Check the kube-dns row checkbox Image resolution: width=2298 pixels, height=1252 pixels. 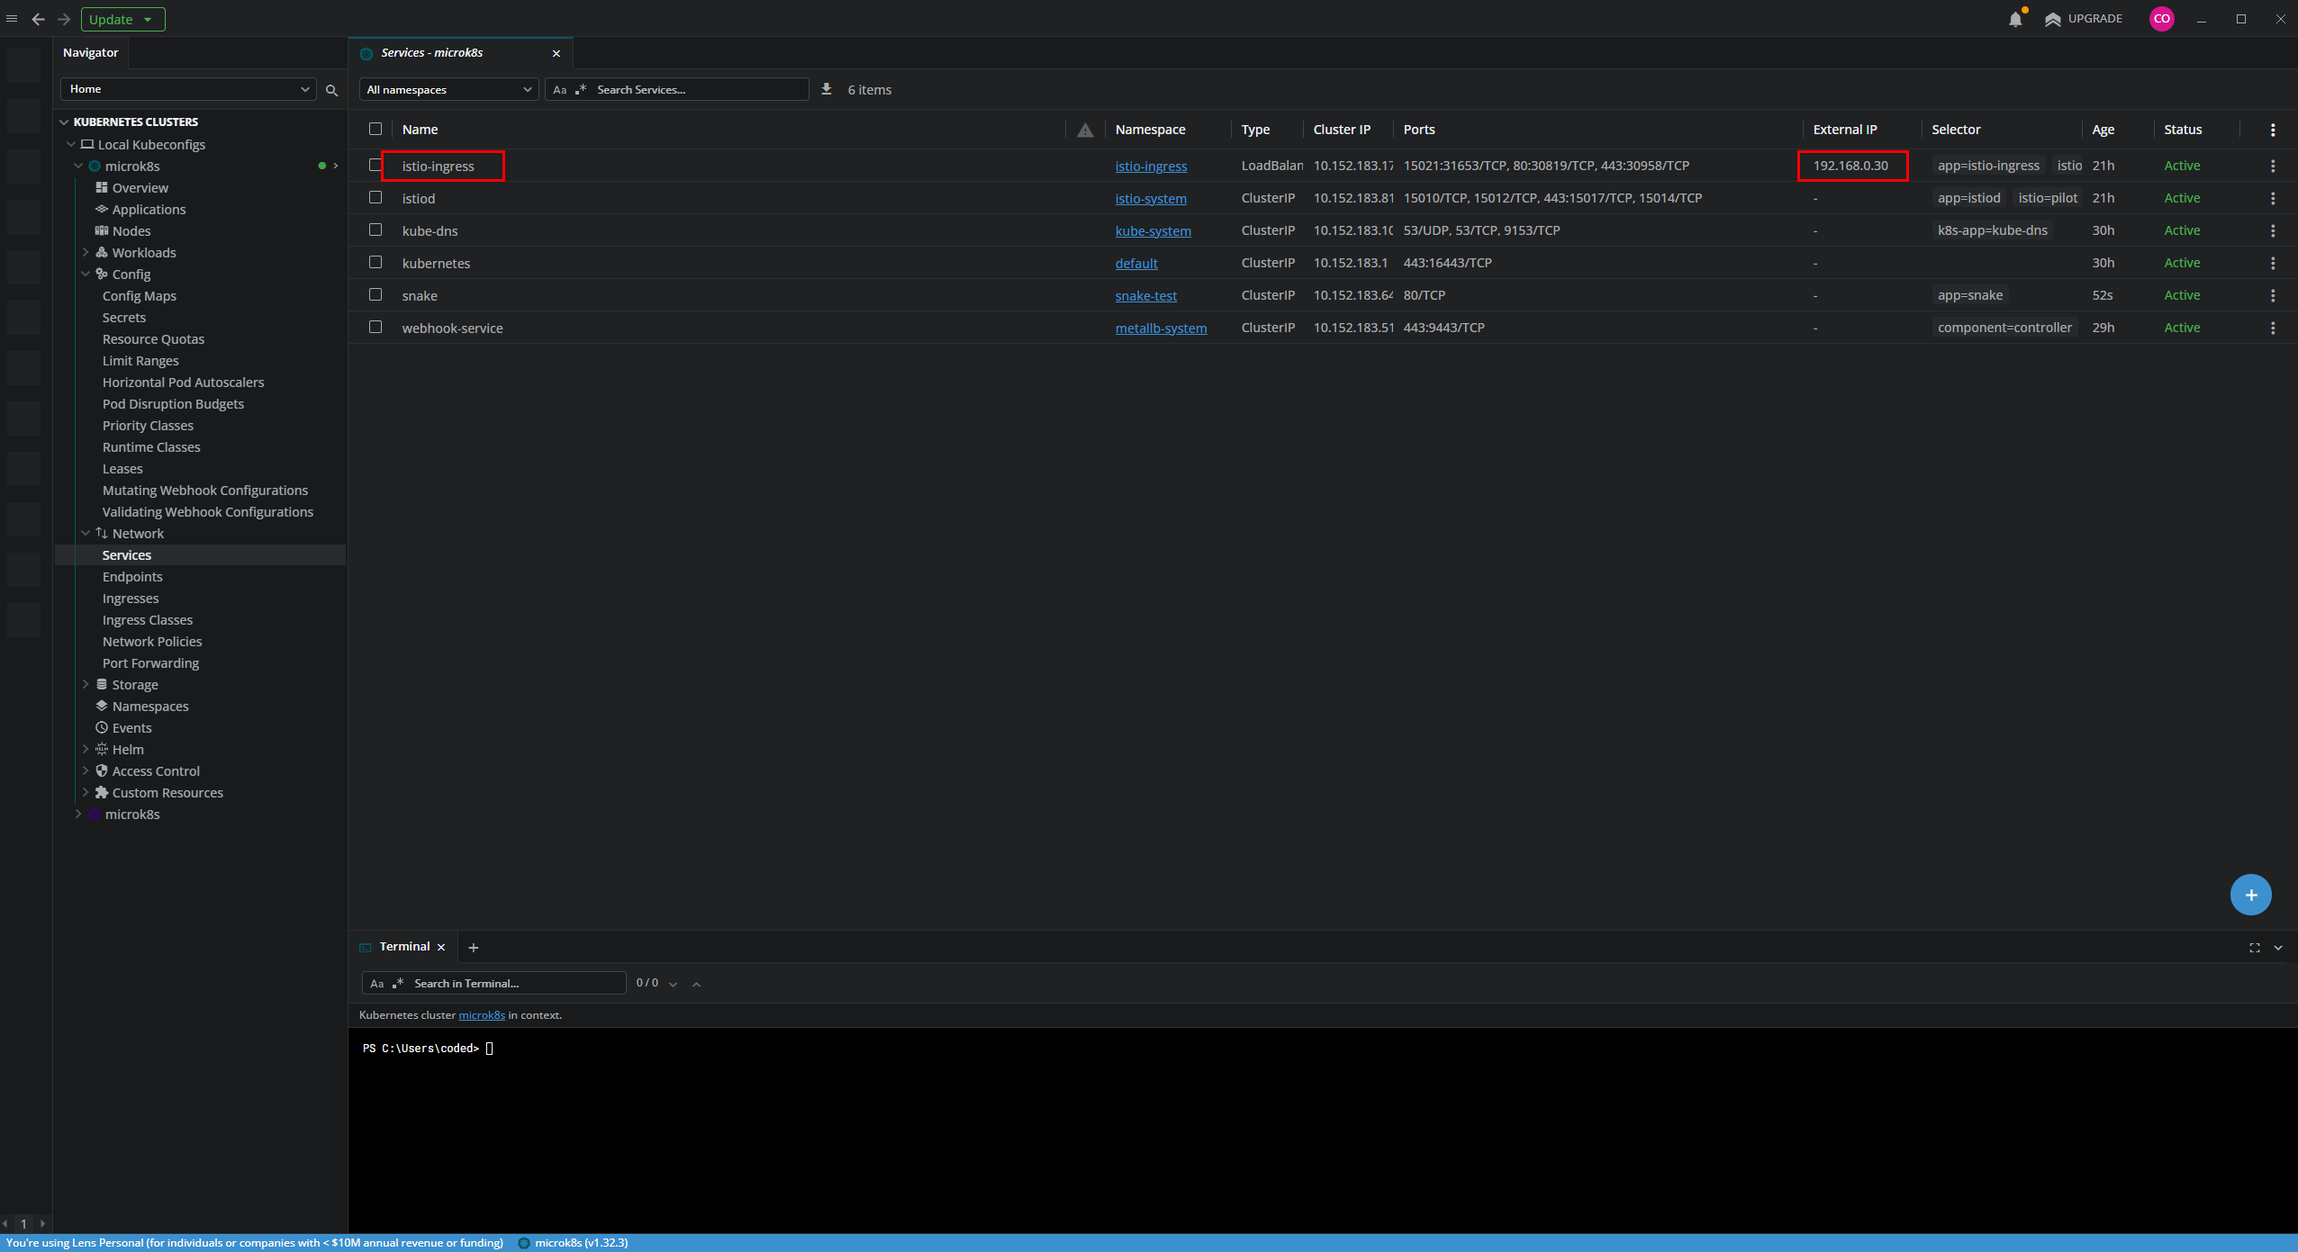click(375, 230)
